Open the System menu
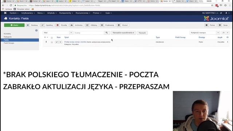This screenshot has width=233, height=131. tap(14, 13)
